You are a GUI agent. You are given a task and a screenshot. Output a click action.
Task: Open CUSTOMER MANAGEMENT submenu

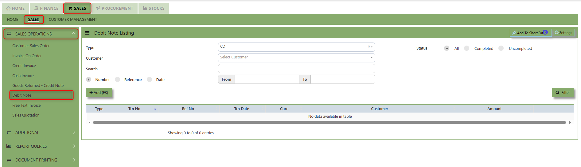[x=73, y=19]
